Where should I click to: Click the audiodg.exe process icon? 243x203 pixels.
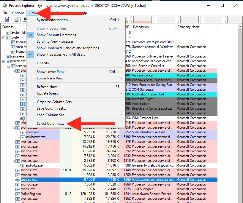coord(23,166)
